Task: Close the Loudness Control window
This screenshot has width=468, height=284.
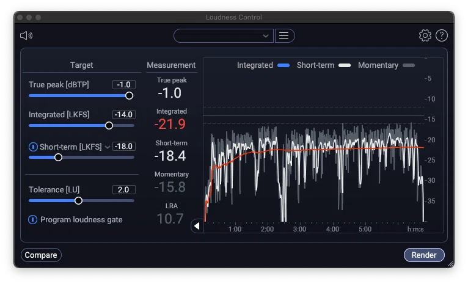Action: tap(20, 17)
